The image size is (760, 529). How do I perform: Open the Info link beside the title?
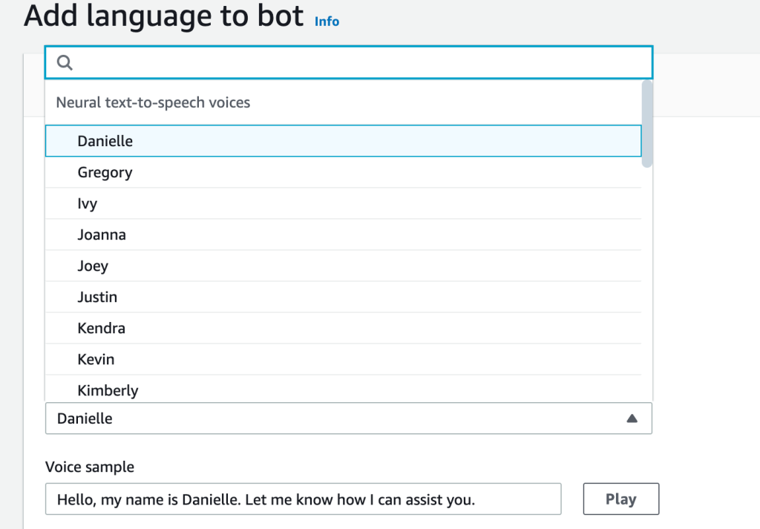pos(327,22)
